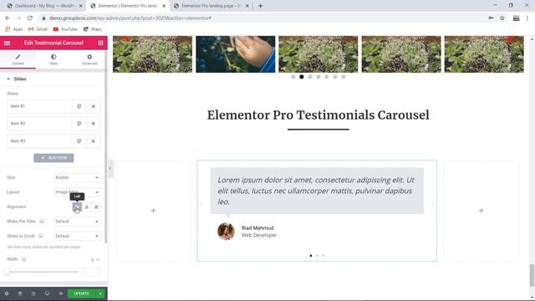Click the green Update button

pyautogui.click(x=82, y=293)
